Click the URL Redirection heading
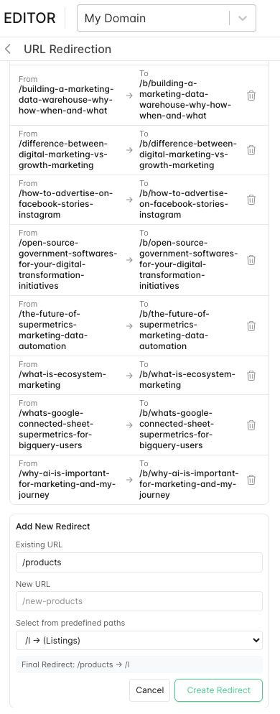This screenshot has height=714, width=280. pos(67,49)
